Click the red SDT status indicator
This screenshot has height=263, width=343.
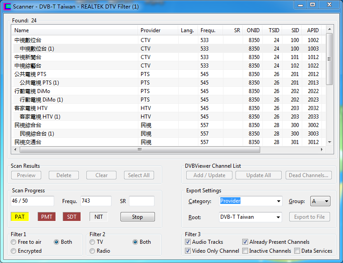(x=72, y=217)
